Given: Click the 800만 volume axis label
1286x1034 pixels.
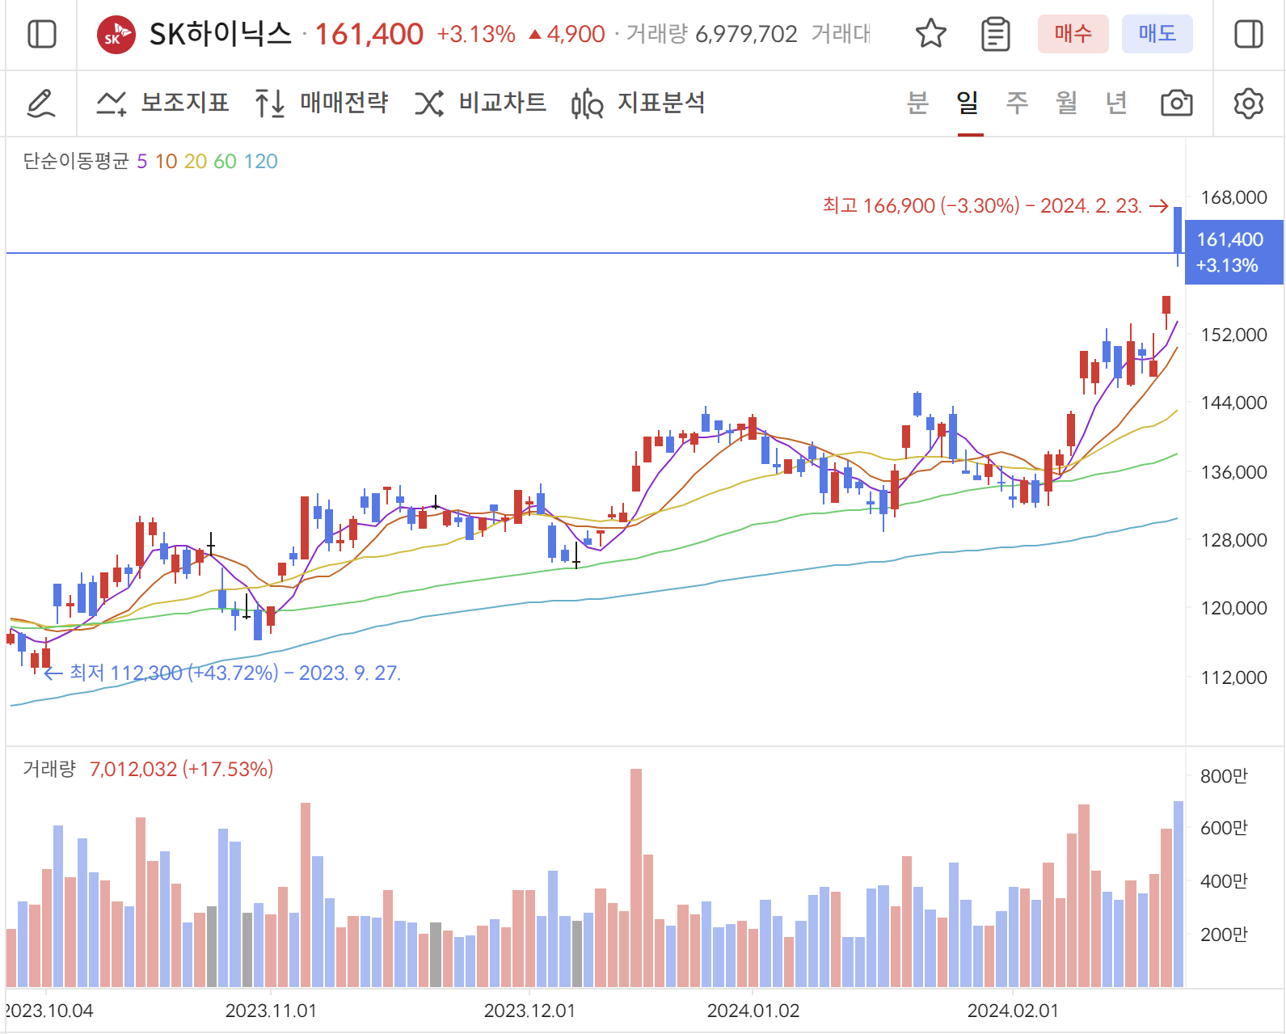Looking at the screenshot, I should tap(1224, 776).
